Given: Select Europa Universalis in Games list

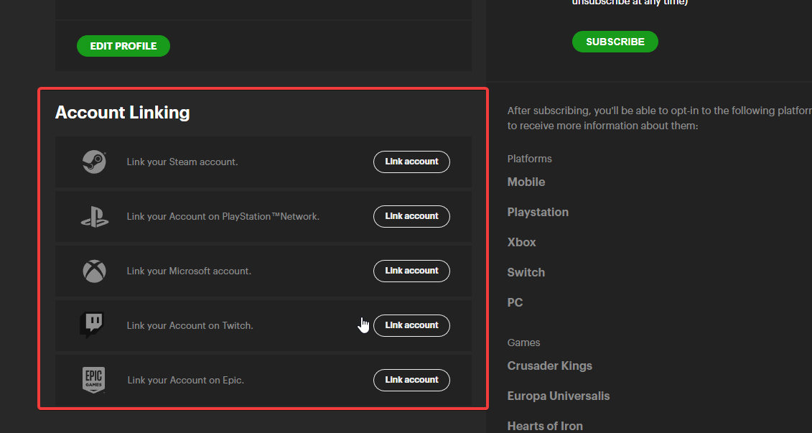Looking at the screenshot, I should (x=559, y=396).
